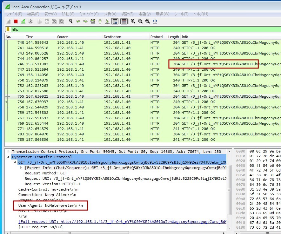Sort packets by the Time column header

tap(41, 37)
